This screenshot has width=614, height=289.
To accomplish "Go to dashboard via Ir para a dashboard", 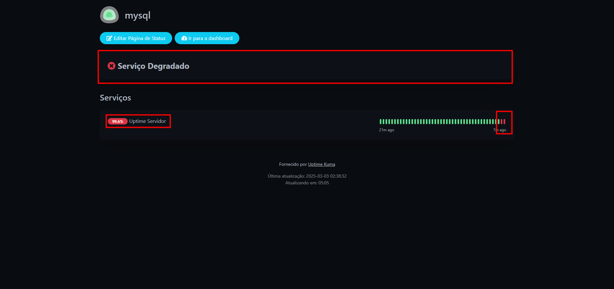I will click(x=210, y=38).
